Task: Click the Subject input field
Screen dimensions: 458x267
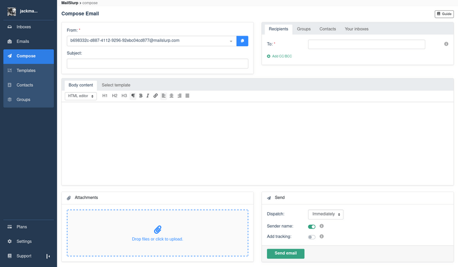Action: point(157,63)
